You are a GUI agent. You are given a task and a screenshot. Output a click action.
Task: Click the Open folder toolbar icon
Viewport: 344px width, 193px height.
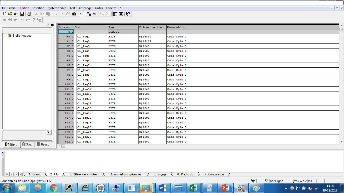[x=10, y=14]
